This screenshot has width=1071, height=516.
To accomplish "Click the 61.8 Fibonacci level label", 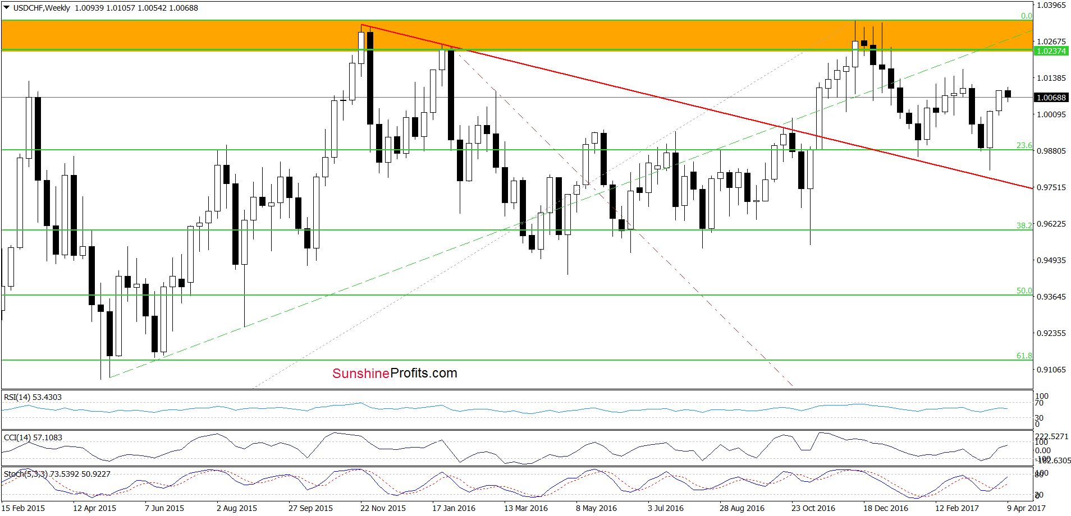I will (1024, 356).
